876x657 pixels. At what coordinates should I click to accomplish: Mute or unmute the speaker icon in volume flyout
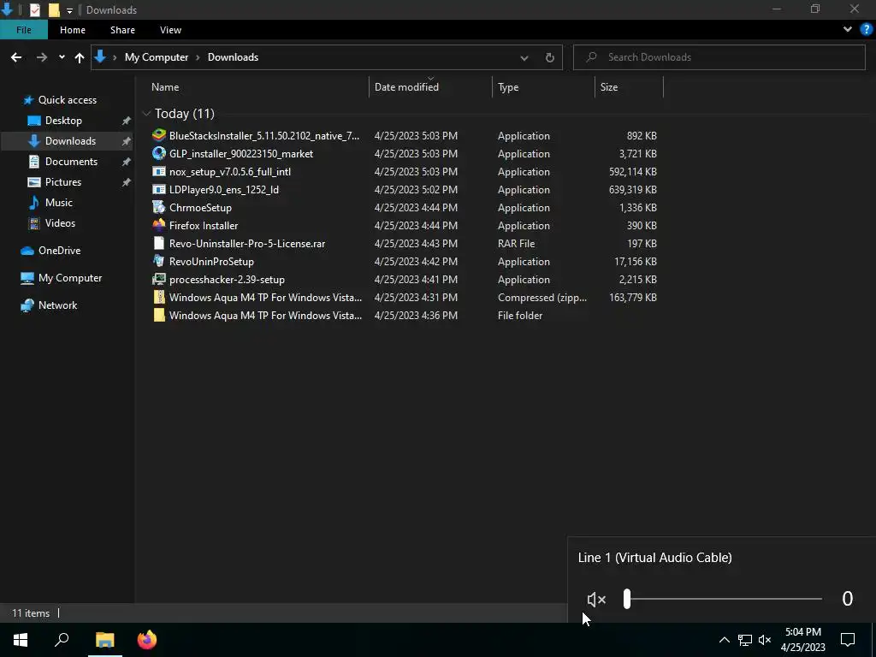tap(596, 600)
